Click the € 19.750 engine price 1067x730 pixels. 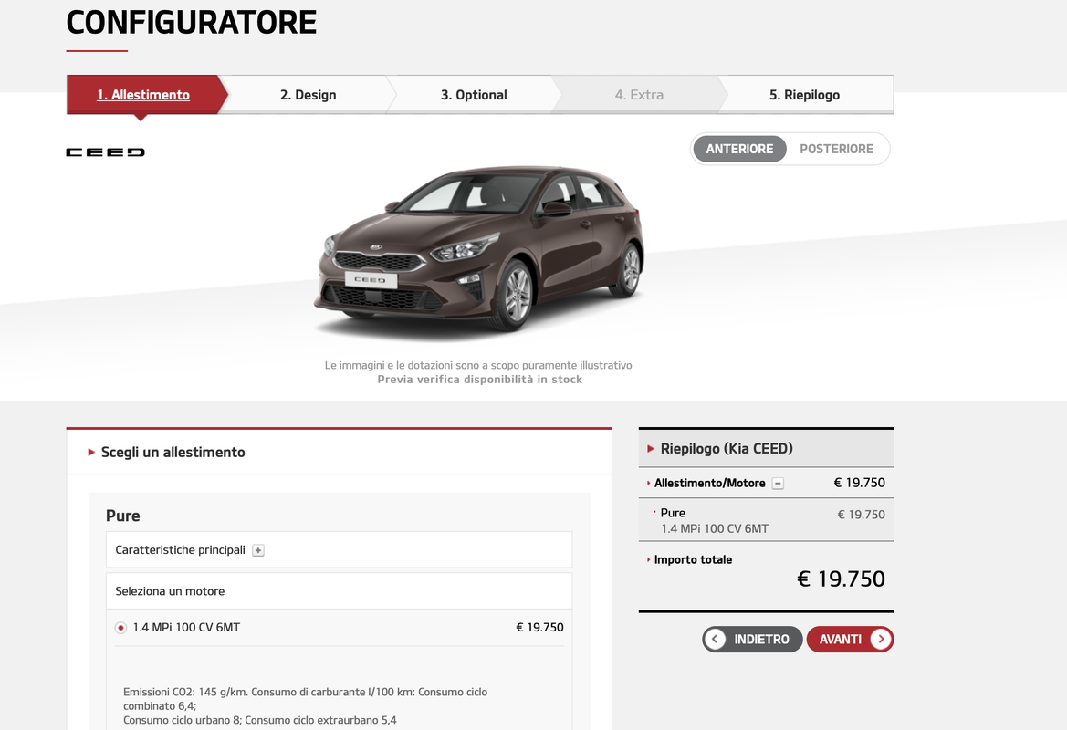point(539,627)
